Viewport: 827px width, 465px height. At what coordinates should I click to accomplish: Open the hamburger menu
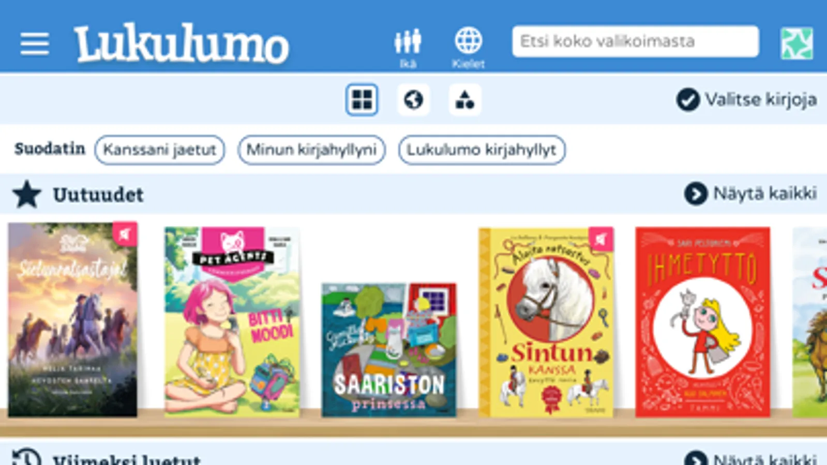[x=35, y=43]
